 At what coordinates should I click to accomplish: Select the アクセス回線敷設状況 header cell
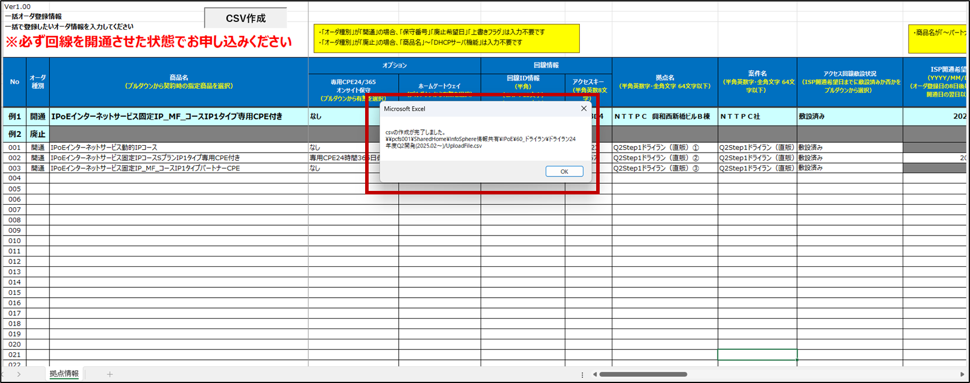click(x=850, y=82)
